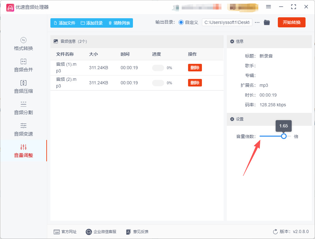This screenshot has height=239, width=315.
Task: Click 扩展名 value mp3
Action: pos(264,86)
